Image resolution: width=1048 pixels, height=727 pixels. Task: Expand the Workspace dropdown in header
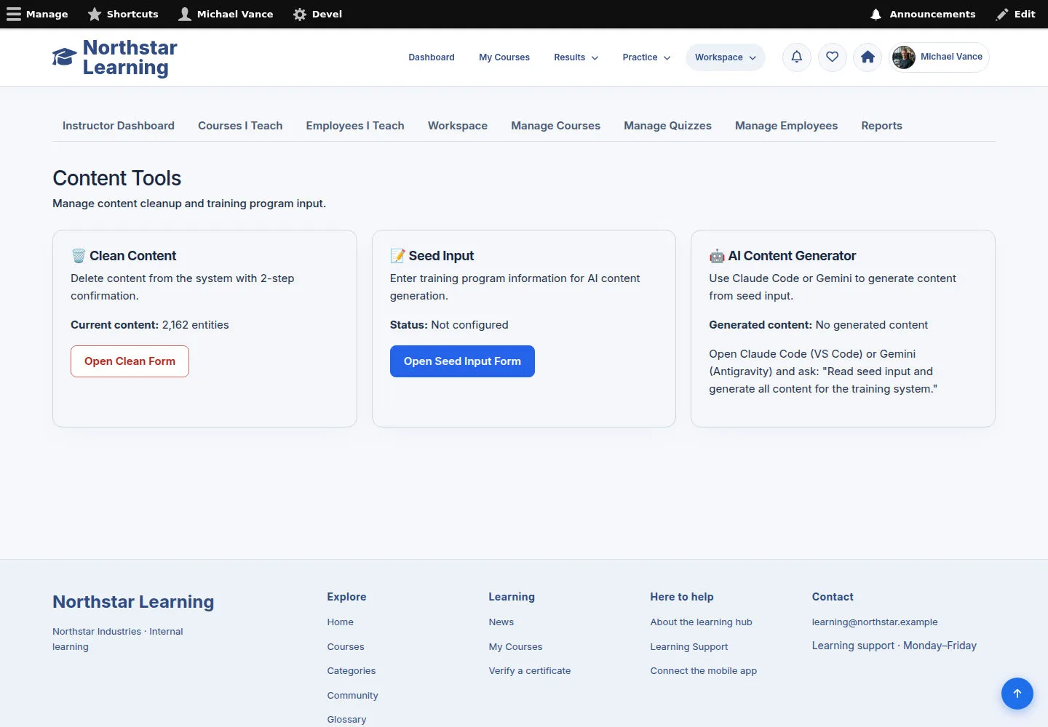pyautogui.click(x=726, y=57)
